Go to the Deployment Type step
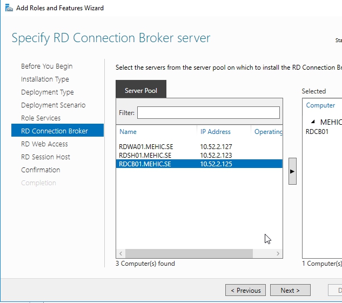342x303 pixels. [x=47, y=92]
